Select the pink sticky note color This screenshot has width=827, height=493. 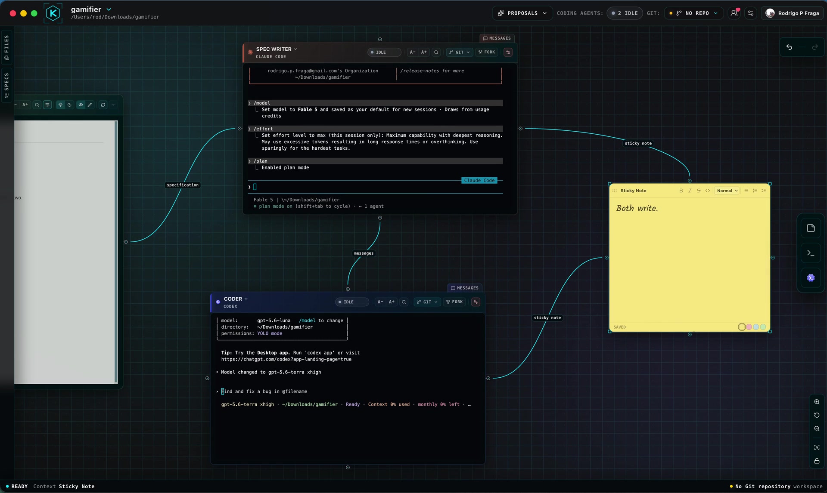tap(749, 327)
